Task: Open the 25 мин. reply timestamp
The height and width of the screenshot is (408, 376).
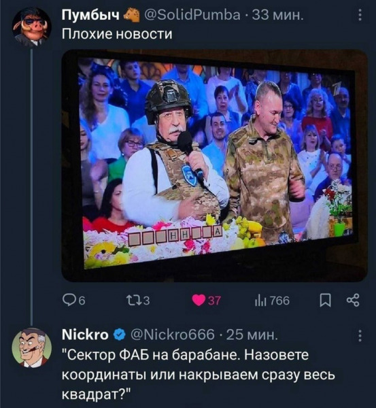Action: [252, 335]
